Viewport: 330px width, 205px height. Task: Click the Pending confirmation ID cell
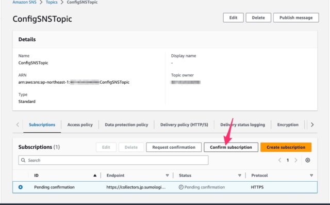pyautogui.click(x=54, y=187)
